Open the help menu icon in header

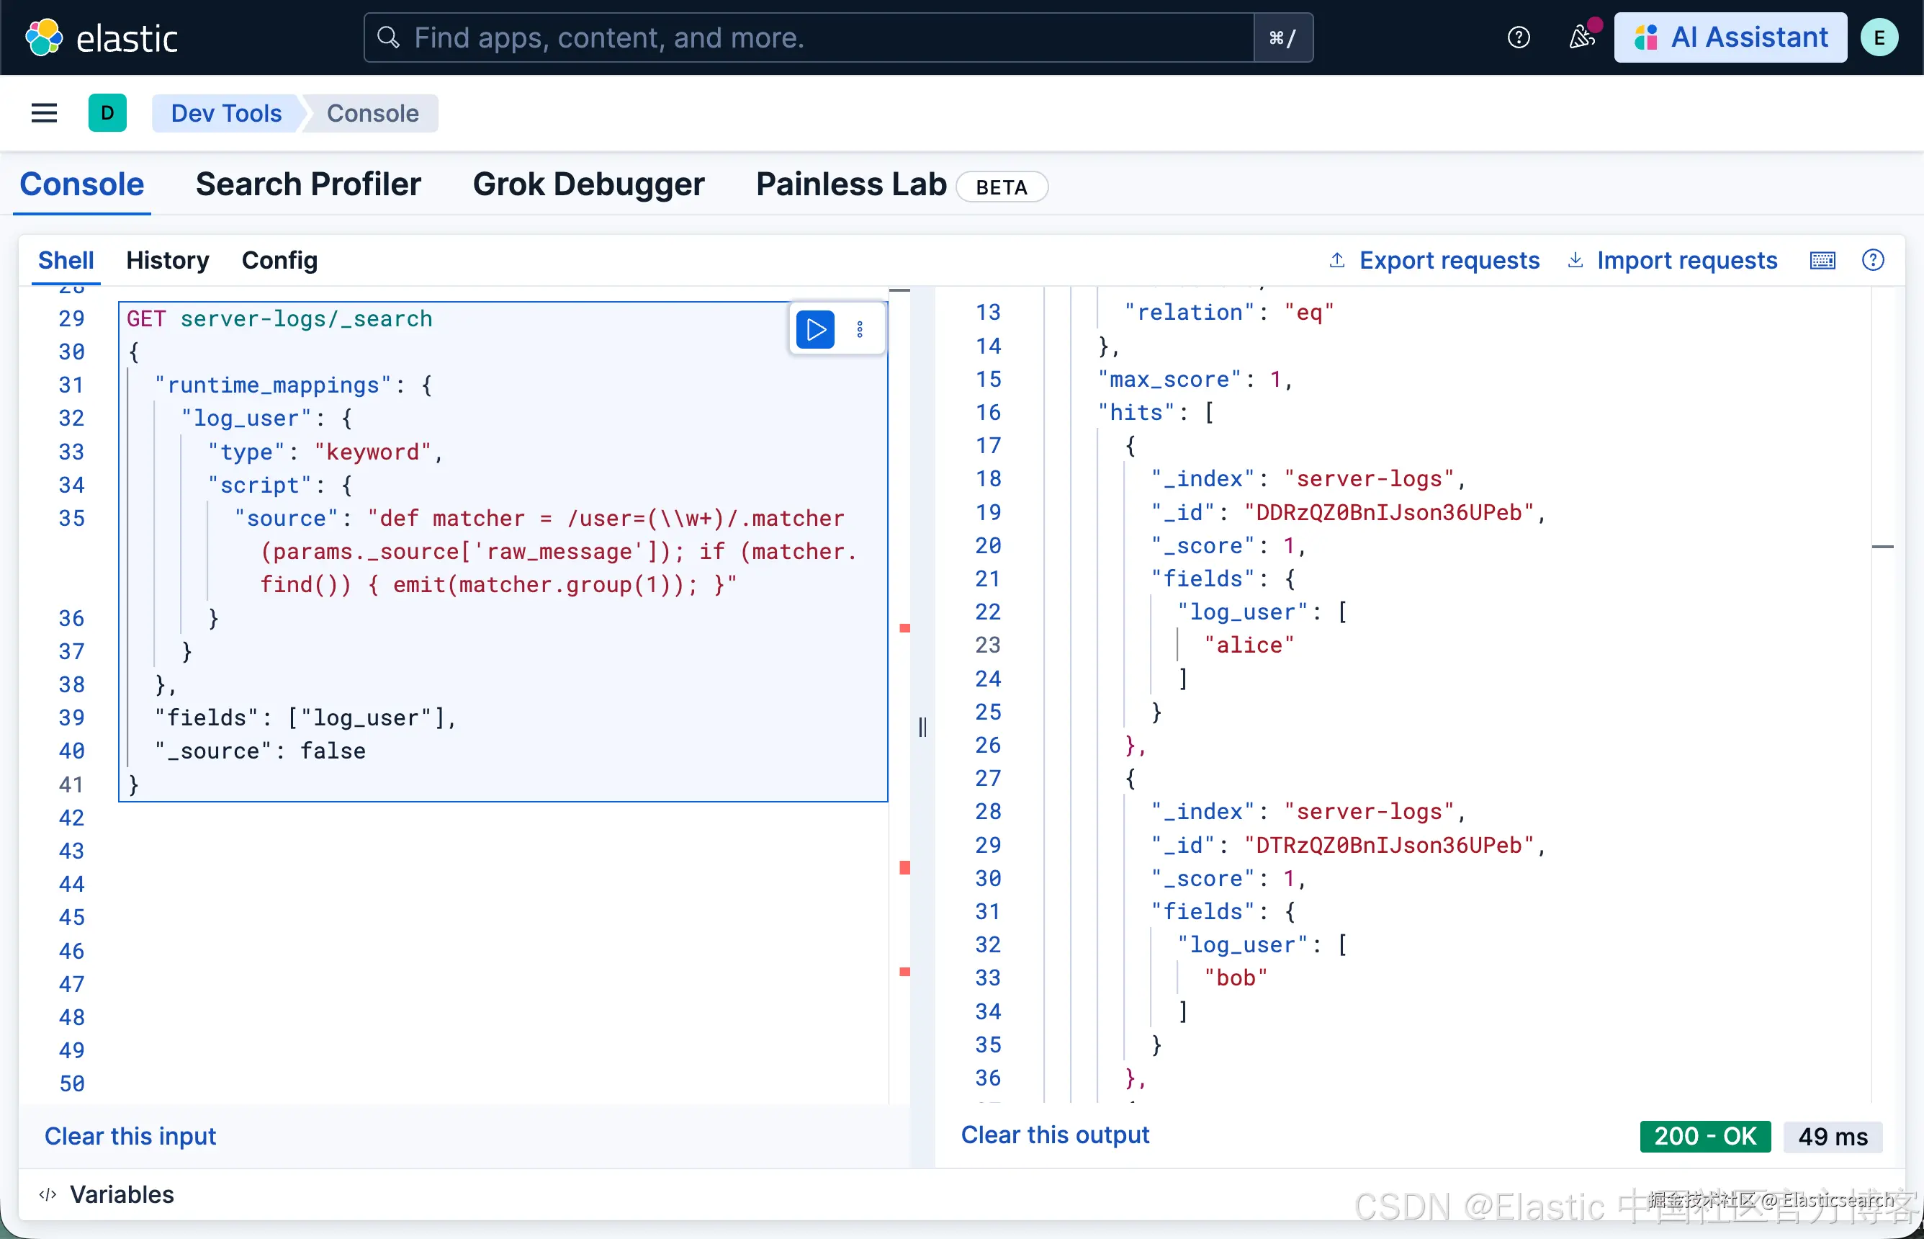tap(1518, 37)
